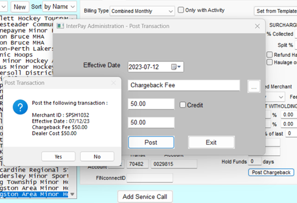Click the first 0.00 withholding percent field
Viewport: 297px width, 203px height.
pos(289,114)
